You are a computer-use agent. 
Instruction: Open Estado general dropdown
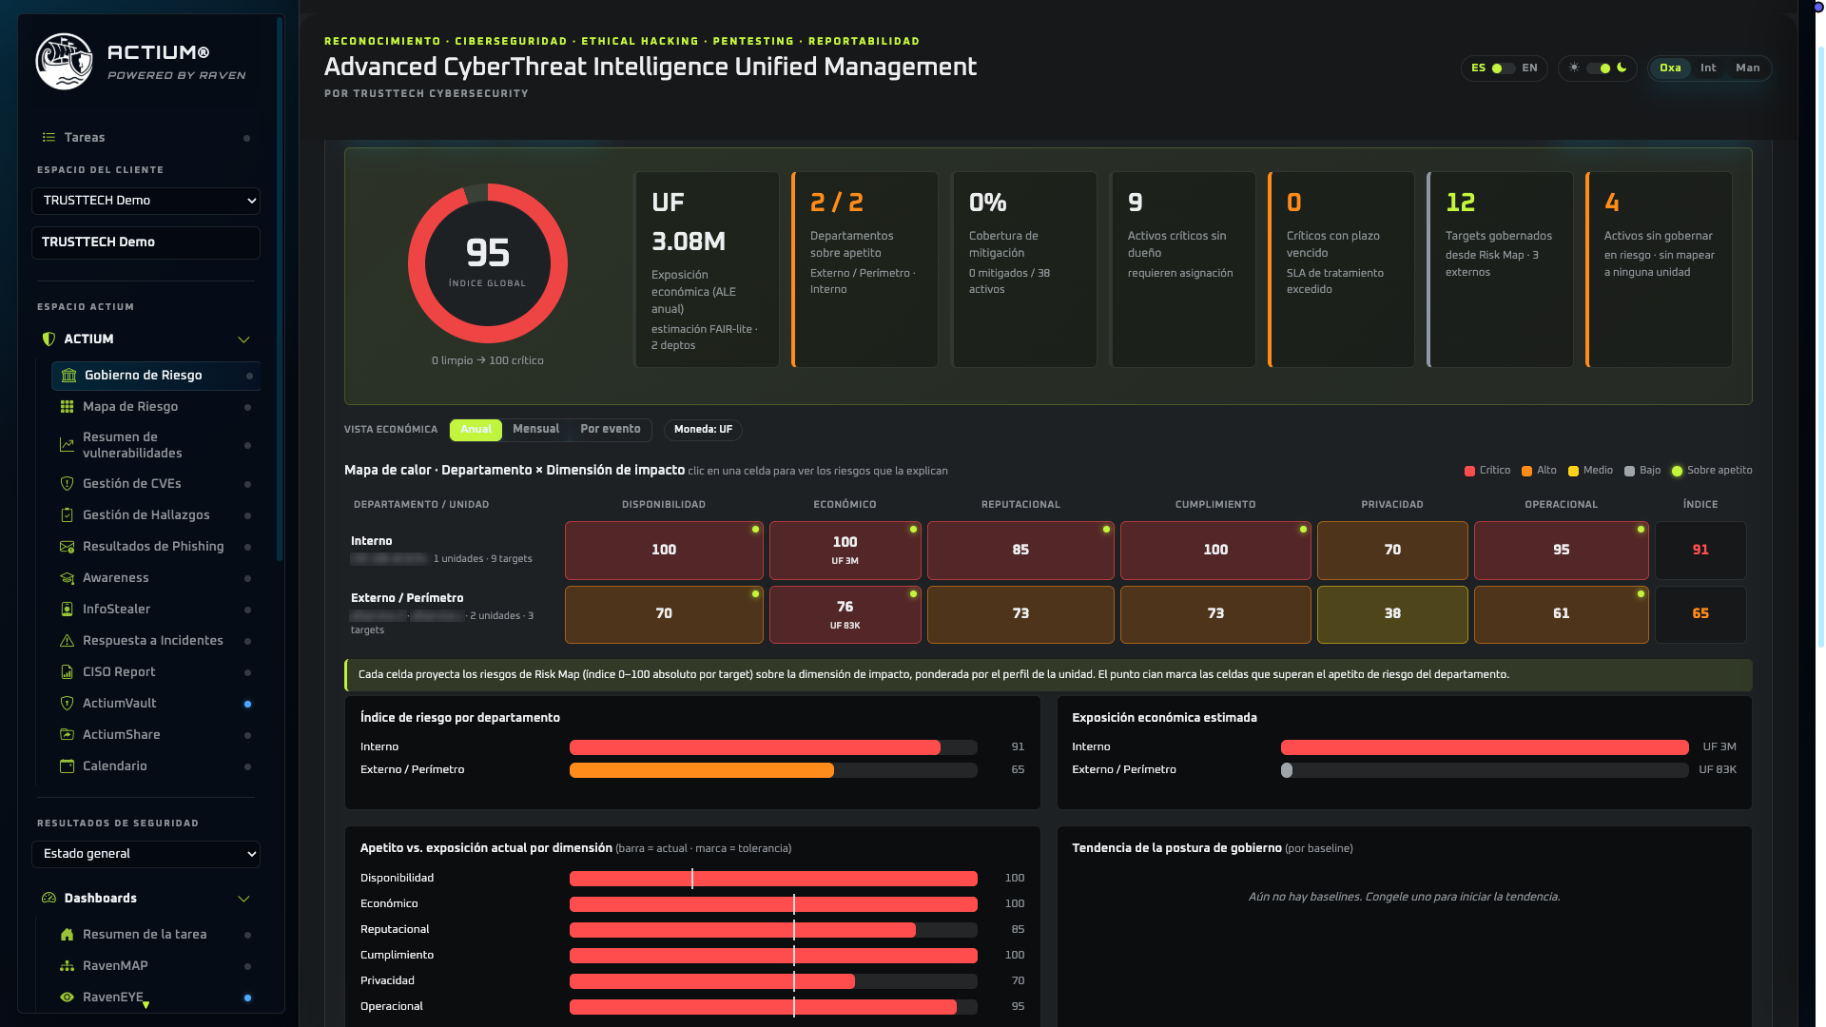(x=146, y=854)
